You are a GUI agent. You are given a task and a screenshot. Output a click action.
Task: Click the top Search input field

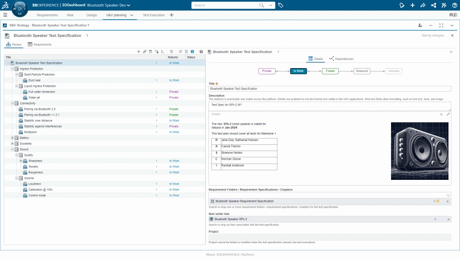coord(225,5)
